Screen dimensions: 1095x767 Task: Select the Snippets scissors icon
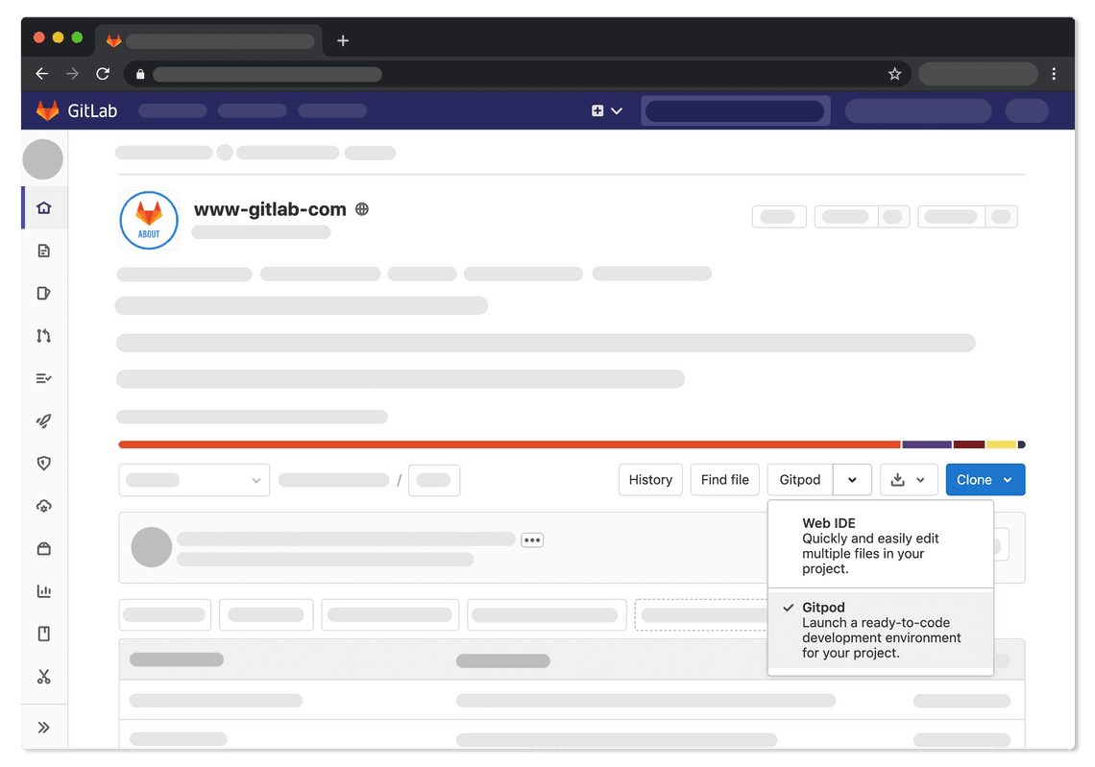[43, 677]
